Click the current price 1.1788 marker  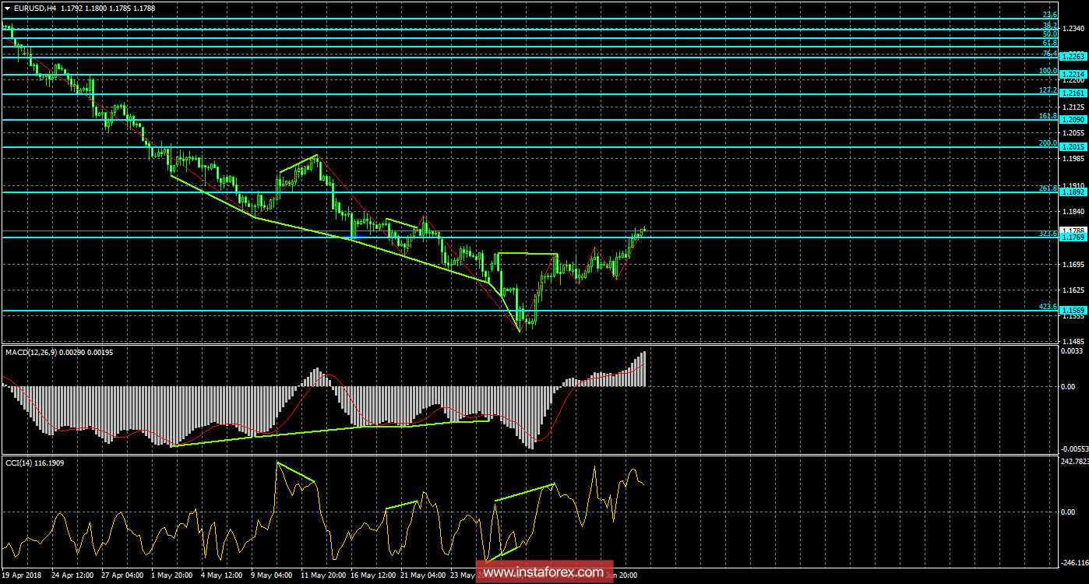pos(1073,230)
